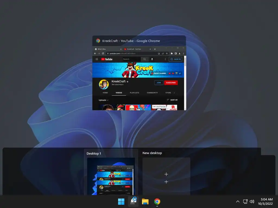278x208 pixels.
Task: Open the PLAYLISTS channel tab
Action: click(134, 93)
